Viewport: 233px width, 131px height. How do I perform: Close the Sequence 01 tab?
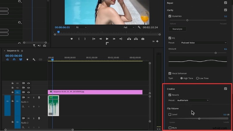click(4, 51)
